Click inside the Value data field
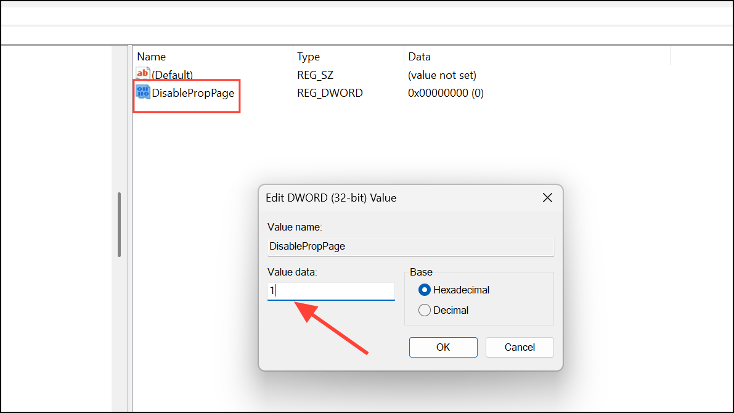The height and width of the screenshot is (413, 734). [x=331, y=291]
